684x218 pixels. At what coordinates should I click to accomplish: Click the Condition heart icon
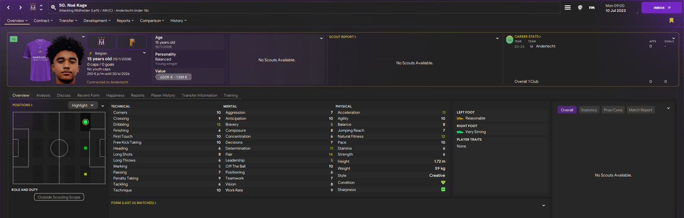[443, 182]
